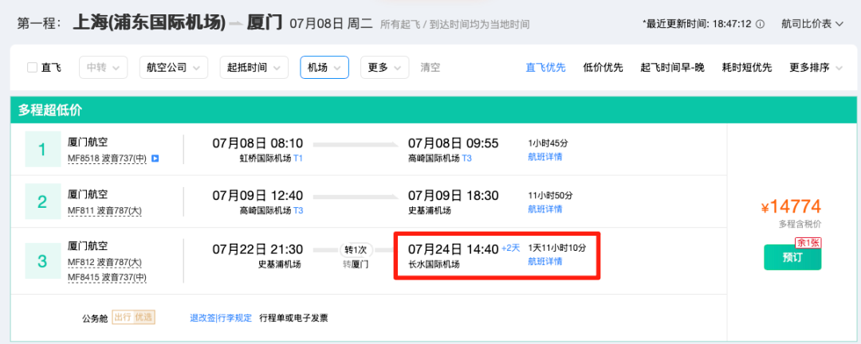The image size is (861, 344).
Task: Open the 机场 airport filter dropdown
Action: pyautogui.click(x=324, y=68)
